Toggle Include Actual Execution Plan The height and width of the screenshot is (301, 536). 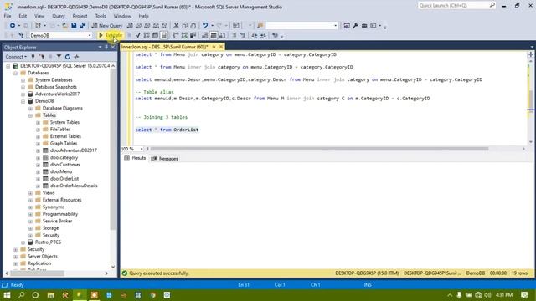tap(175, 35)
